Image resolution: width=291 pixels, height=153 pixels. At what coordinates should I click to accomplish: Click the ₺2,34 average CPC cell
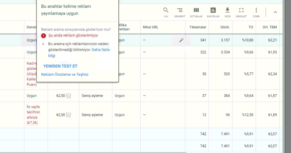272,74
